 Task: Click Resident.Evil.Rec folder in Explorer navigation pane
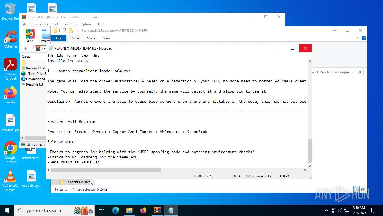tap(75, 182)
